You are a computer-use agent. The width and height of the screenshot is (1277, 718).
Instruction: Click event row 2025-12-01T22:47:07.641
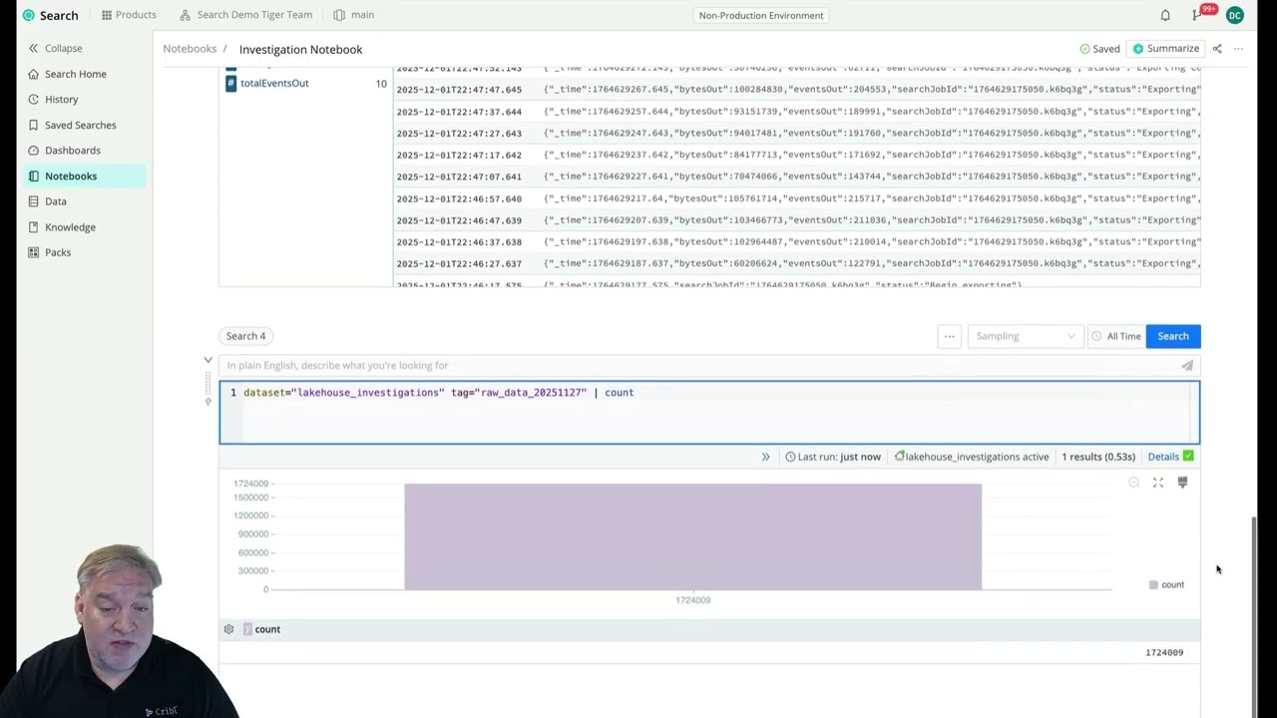point(798,177)
